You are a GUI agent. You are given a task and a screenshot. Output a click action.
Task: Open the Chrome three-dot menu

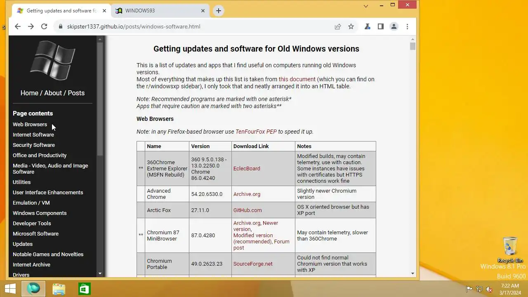tap(407, 26)
